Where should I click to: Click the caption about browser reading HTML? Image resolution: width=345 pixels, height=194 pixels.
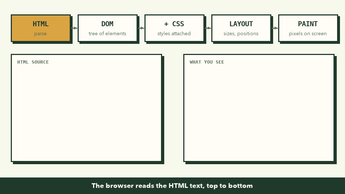(172, 186)
